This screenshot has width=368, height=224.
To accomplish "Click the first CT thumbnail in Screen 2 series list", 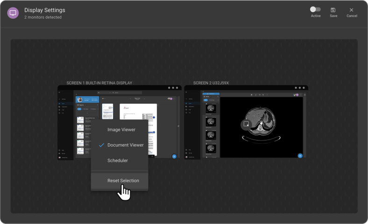I will (211, 109).
